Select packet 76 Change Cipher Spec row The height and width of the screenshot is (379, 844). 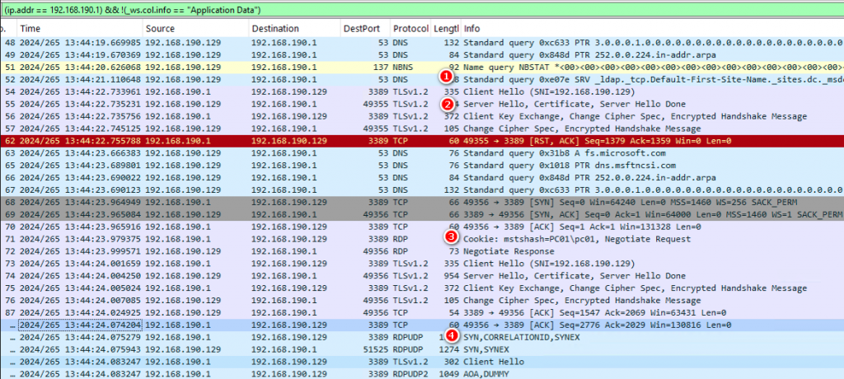(x=422, y=301)
